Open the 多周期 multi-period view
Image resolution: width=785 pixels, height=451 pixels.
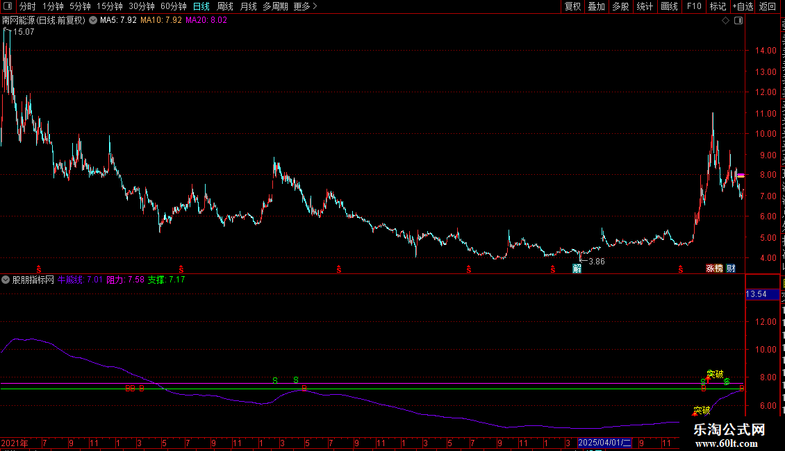[x=275, y=6]
